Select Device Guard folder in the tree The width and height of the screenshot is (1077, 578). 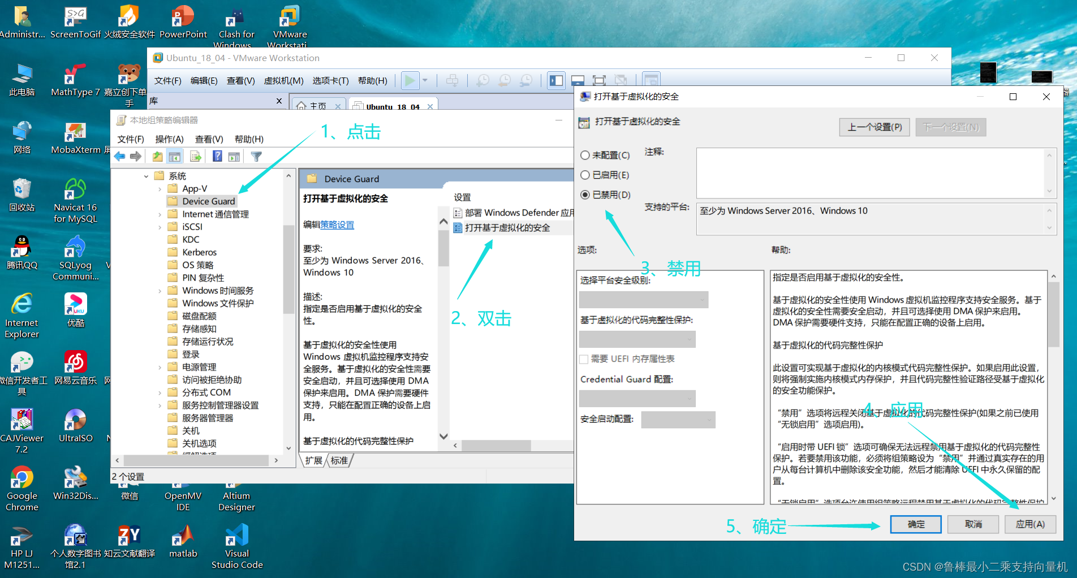pos(208,201)
